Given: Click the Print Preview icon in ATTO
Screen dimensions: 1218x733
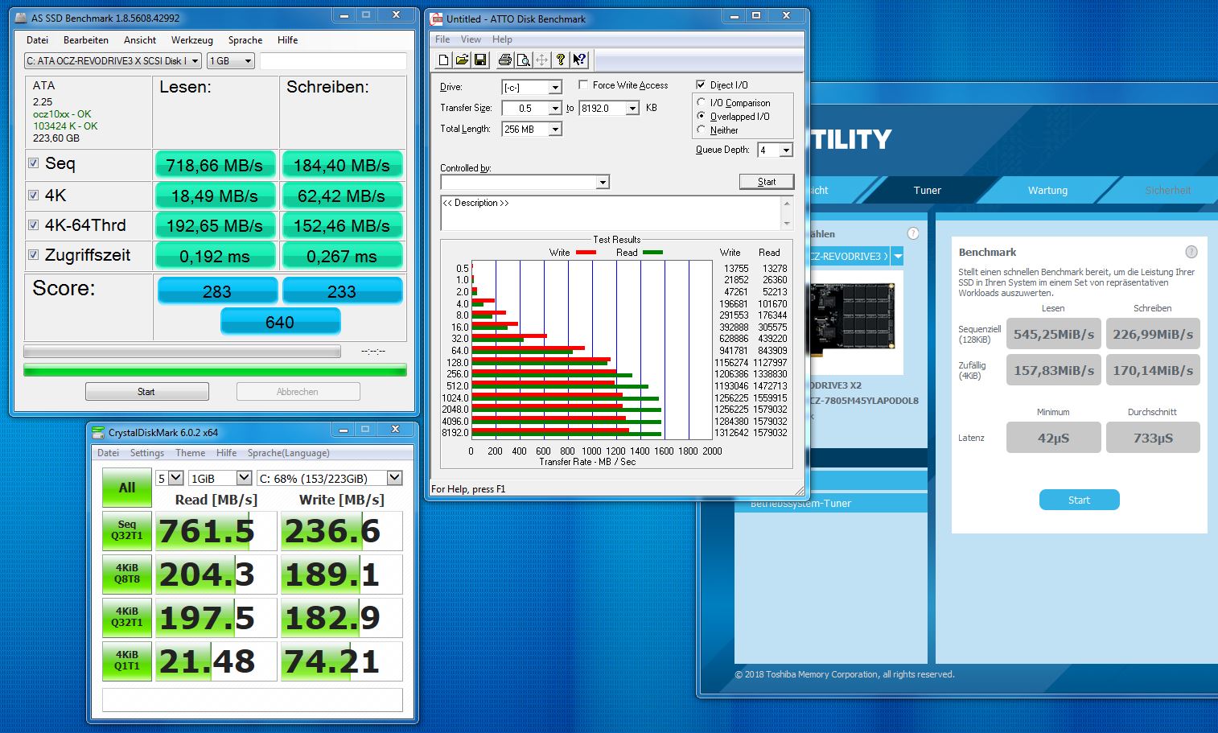Looking at the screenshot, I should pyautogui.click(x=524, y=60).
